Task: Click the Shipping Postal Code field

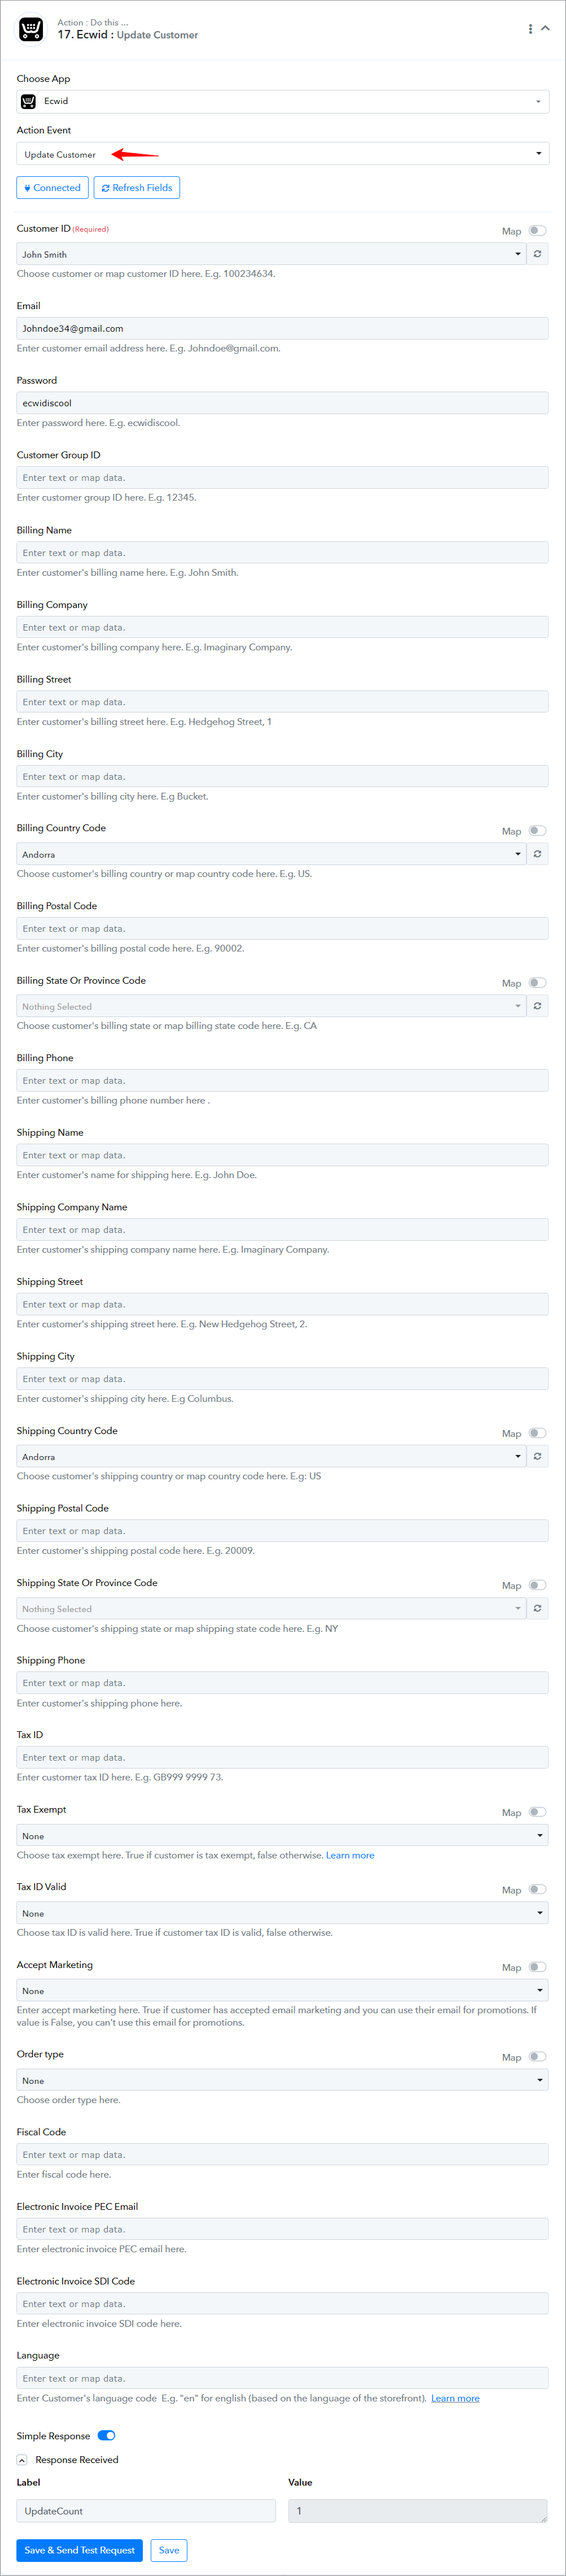Action: click(283, 1531)
